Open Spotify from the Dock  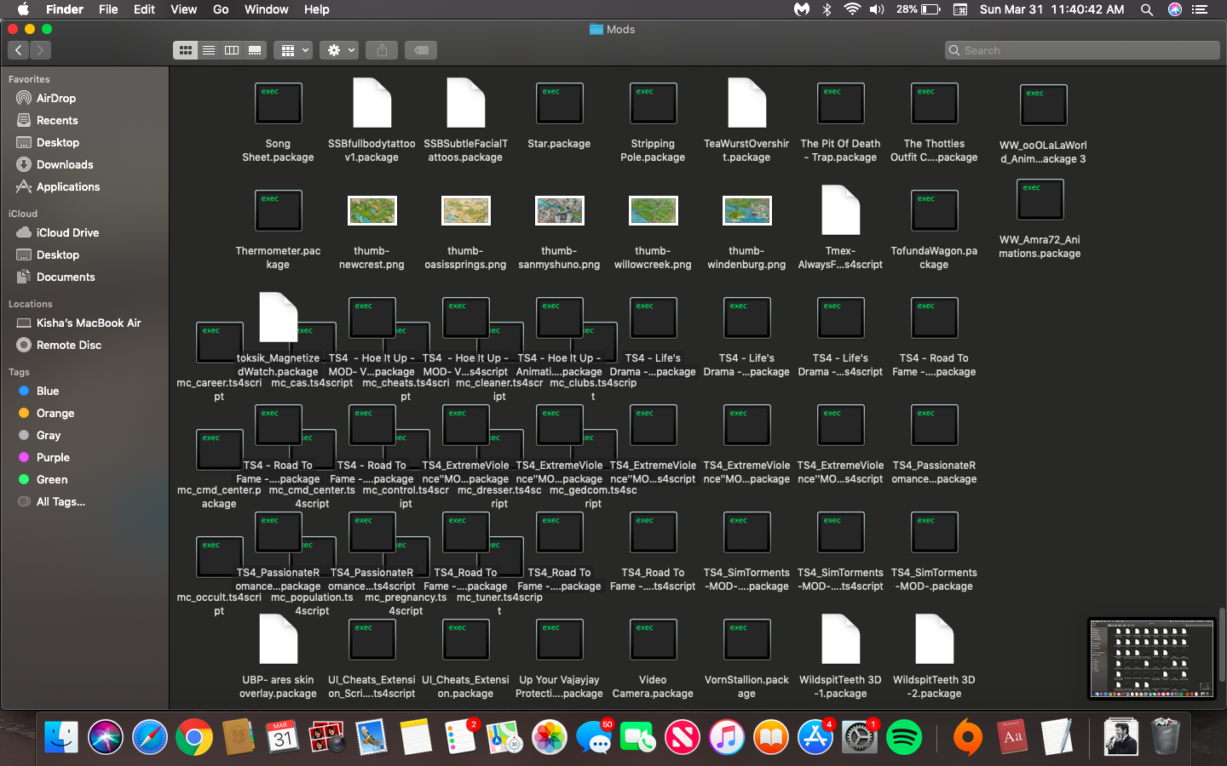[x=904, y=737]
